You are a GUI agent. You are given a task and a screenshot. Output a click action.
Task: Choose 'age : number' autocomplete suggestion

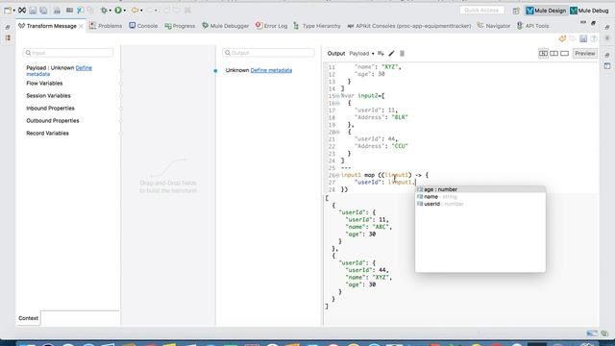pyautogui.click(x=480, y=189)
